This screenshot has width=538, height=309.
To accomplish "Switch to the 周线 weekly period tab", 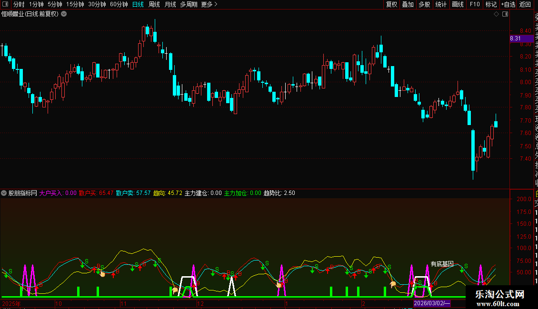I will [x=154, y=4].
